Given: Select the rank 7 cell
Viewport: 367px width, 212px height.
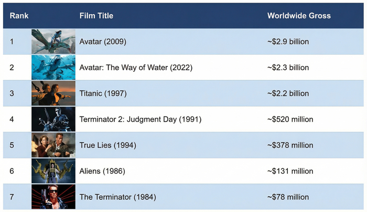Looking at the screenshot, I should pyautogui.click(x=12, y=197).
